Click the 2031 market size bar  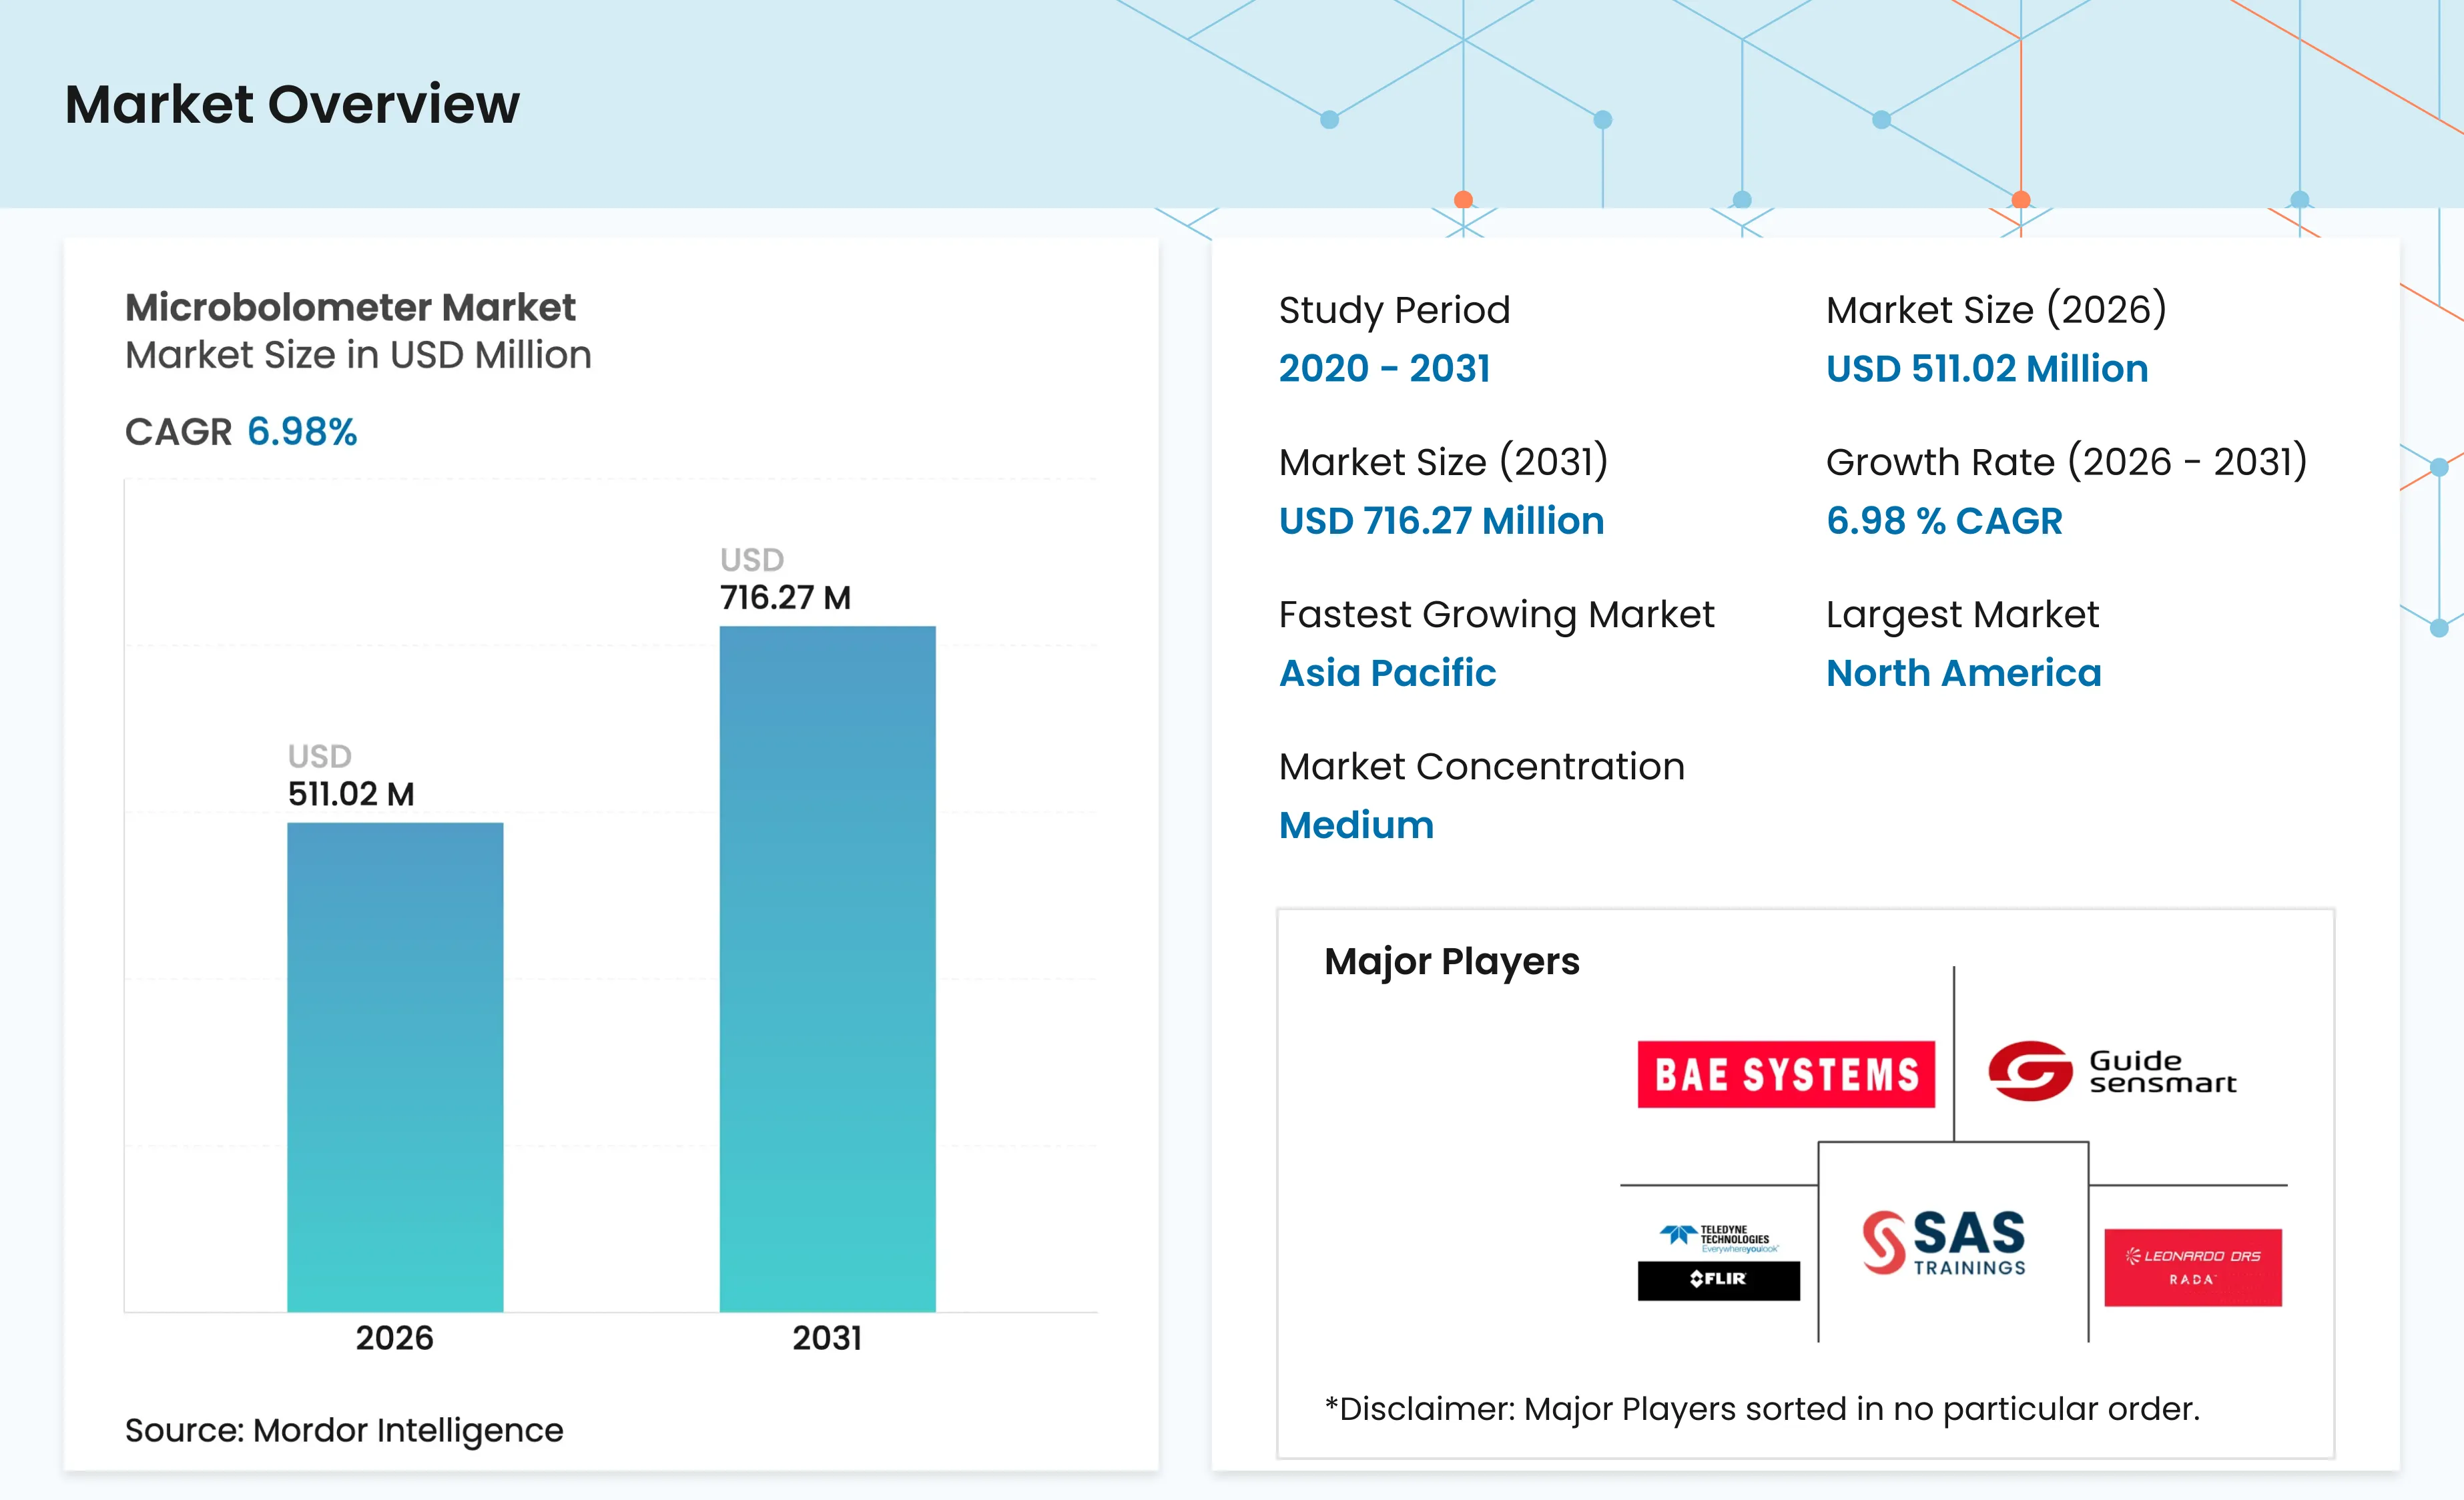pos(827,968)
